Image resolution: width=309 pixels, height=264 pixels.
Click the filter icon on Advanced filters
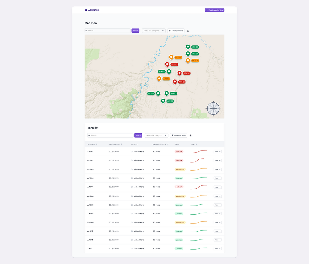pyautogui.click(x=170, y=30)
